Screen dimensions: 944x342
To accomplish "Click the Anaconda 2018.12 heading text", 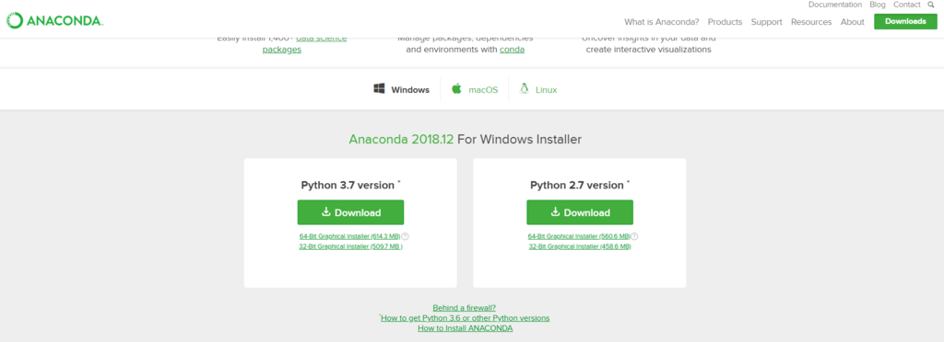I will 400,140.
